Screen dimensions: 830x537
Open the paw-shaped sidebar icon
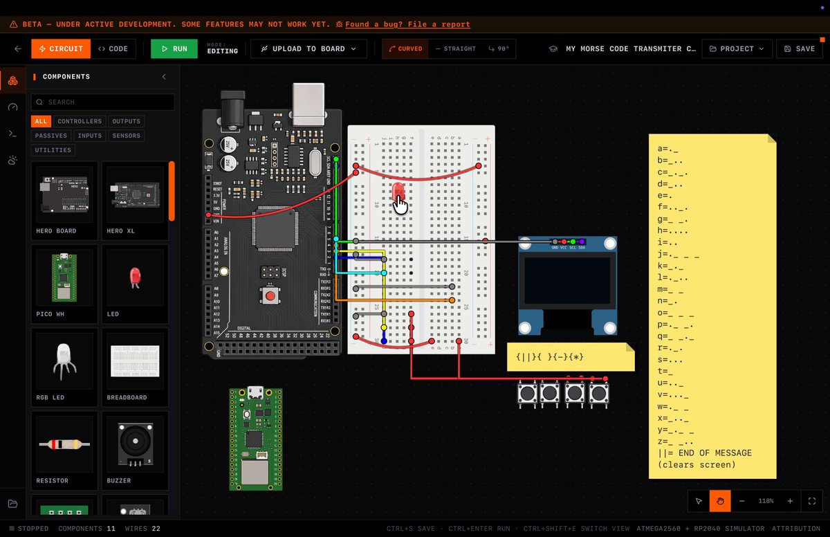tap(12, 161)
